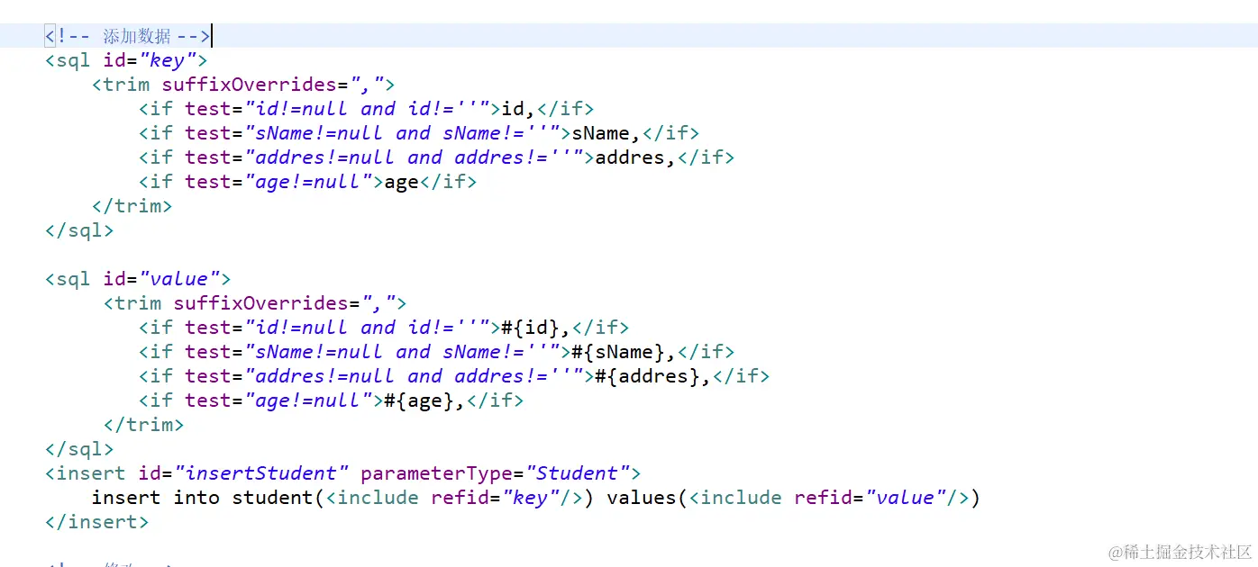This screenshot has height=567, width=1258.
Task: Click the plain text addres, before closing if
Action: pos(635,157)
